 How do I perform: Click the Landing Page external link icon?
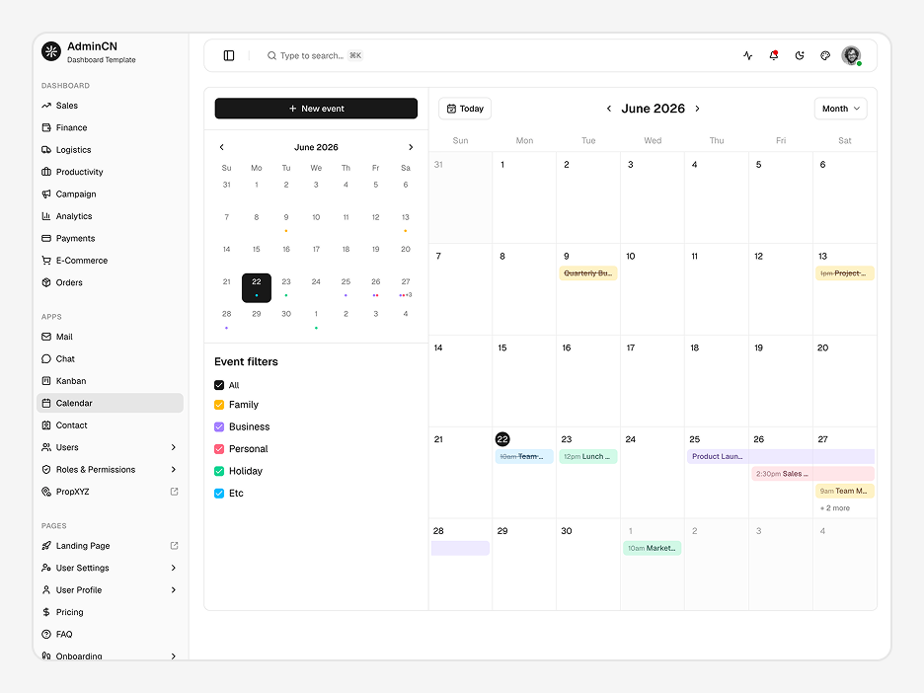[x=174, y=546]
